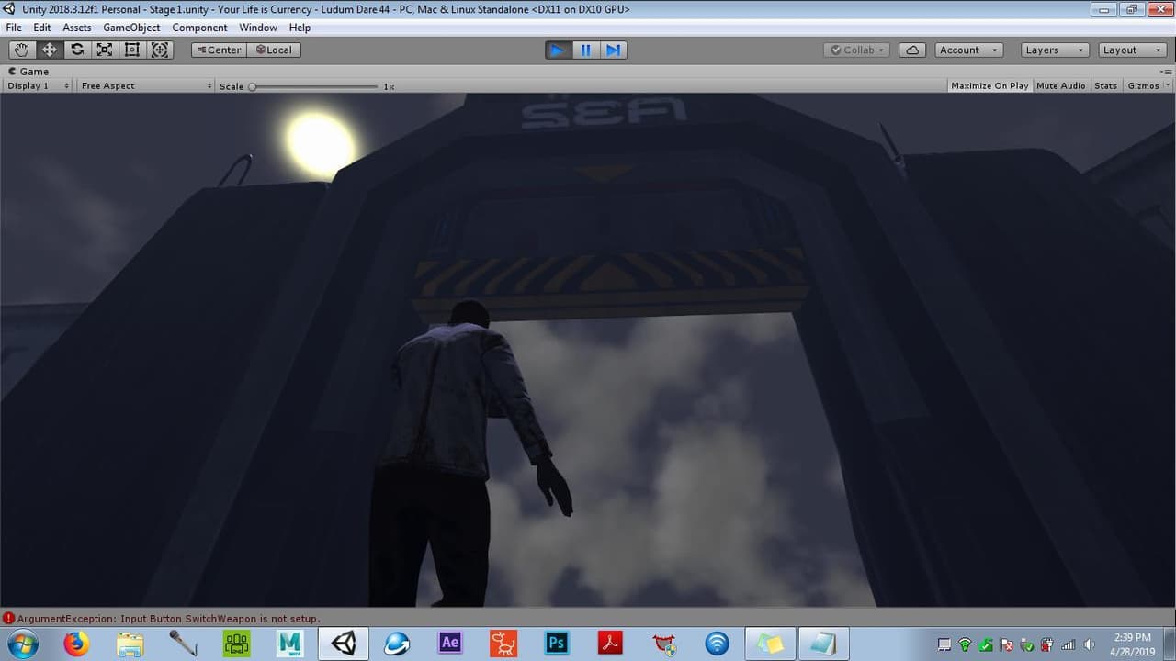
Task: Toggle Center pivot mode button
Action: point(219,50)
